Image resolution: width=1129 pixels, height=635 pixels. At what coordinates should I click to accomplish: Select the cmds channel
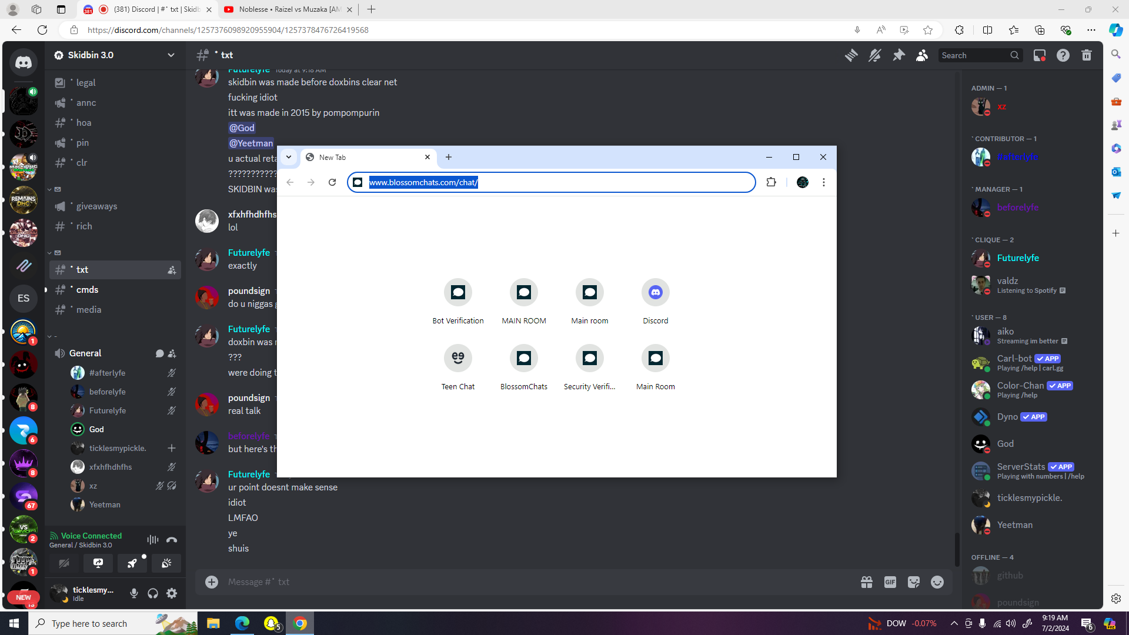[115, 290]
